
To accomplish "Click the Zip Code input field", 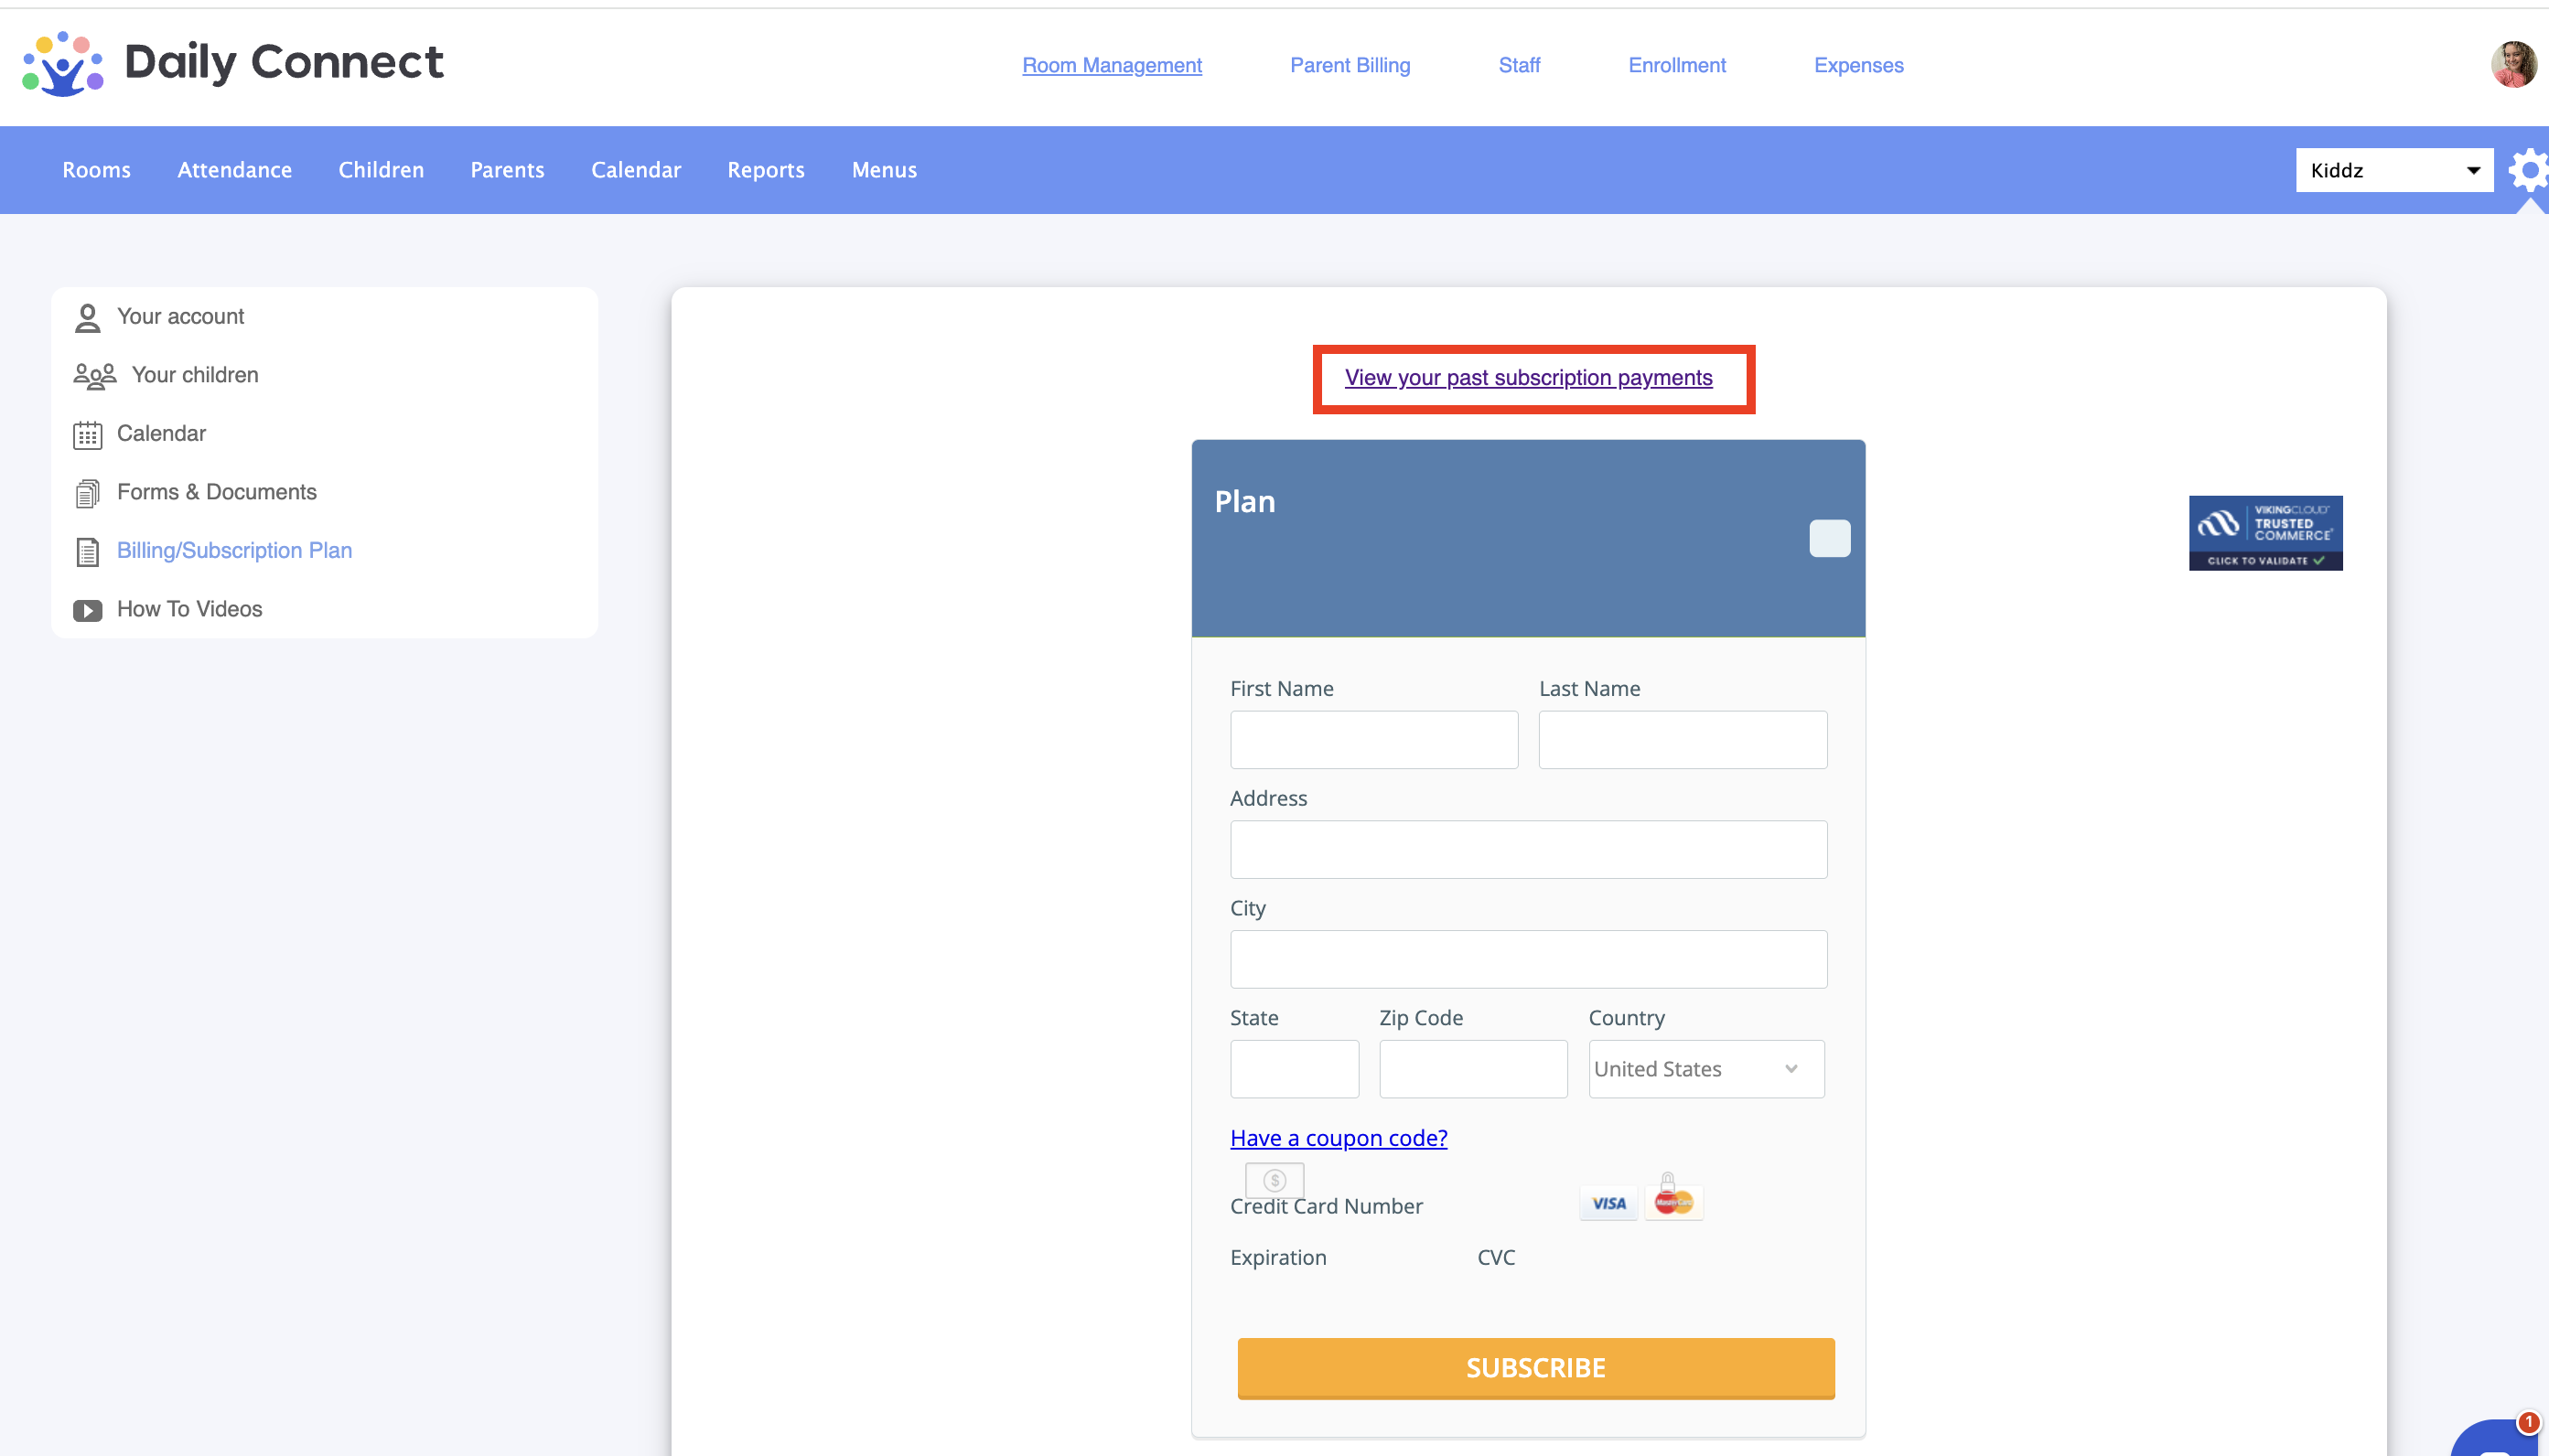I will click(1472, 1069).
